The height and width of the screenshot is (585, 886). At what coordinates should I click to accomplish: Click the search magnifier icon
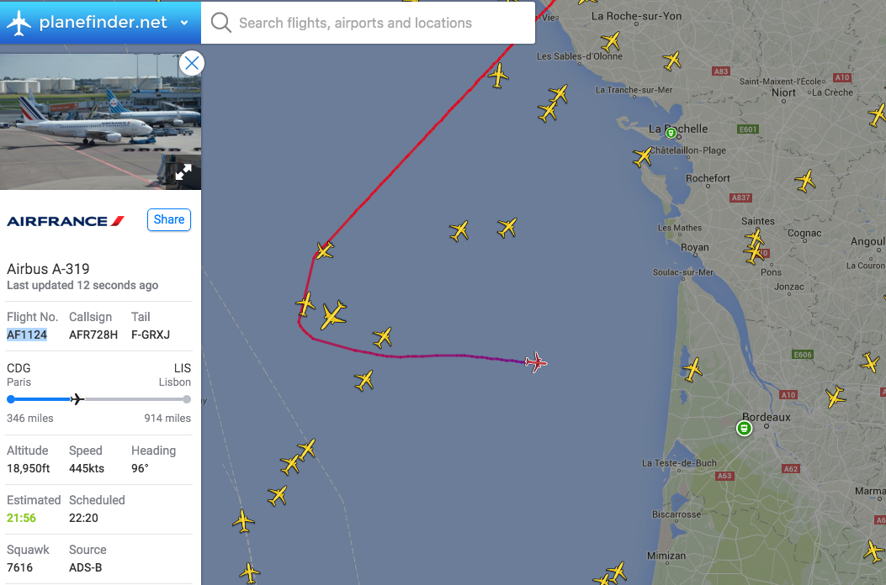tap(221, 23)
